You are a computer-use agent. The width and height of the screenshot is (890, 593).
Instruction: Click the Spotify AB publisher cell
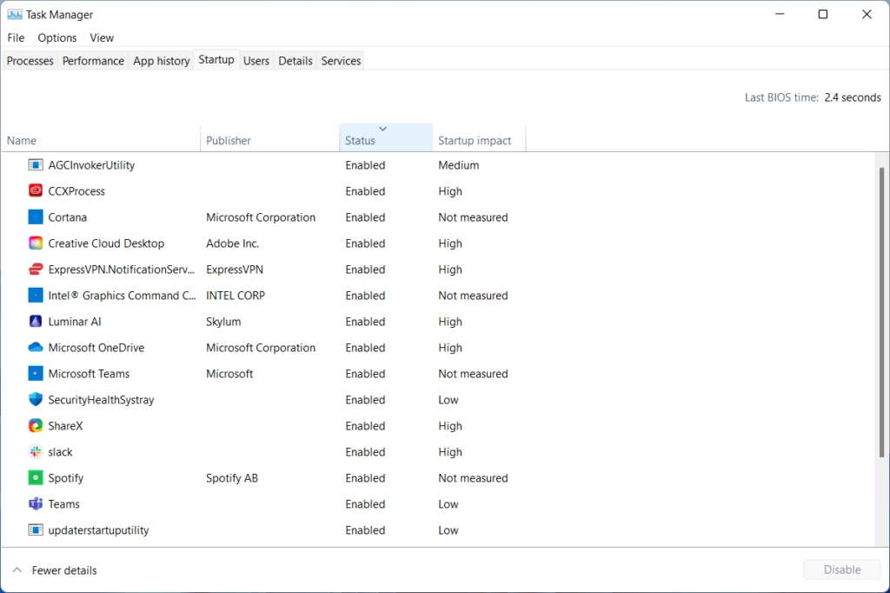(x=232, y=478)
